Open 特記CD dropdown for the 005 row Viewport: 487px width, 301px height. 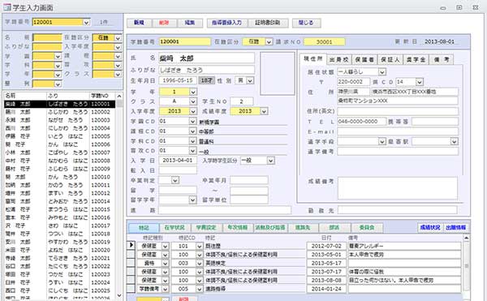tap(200, 289)
